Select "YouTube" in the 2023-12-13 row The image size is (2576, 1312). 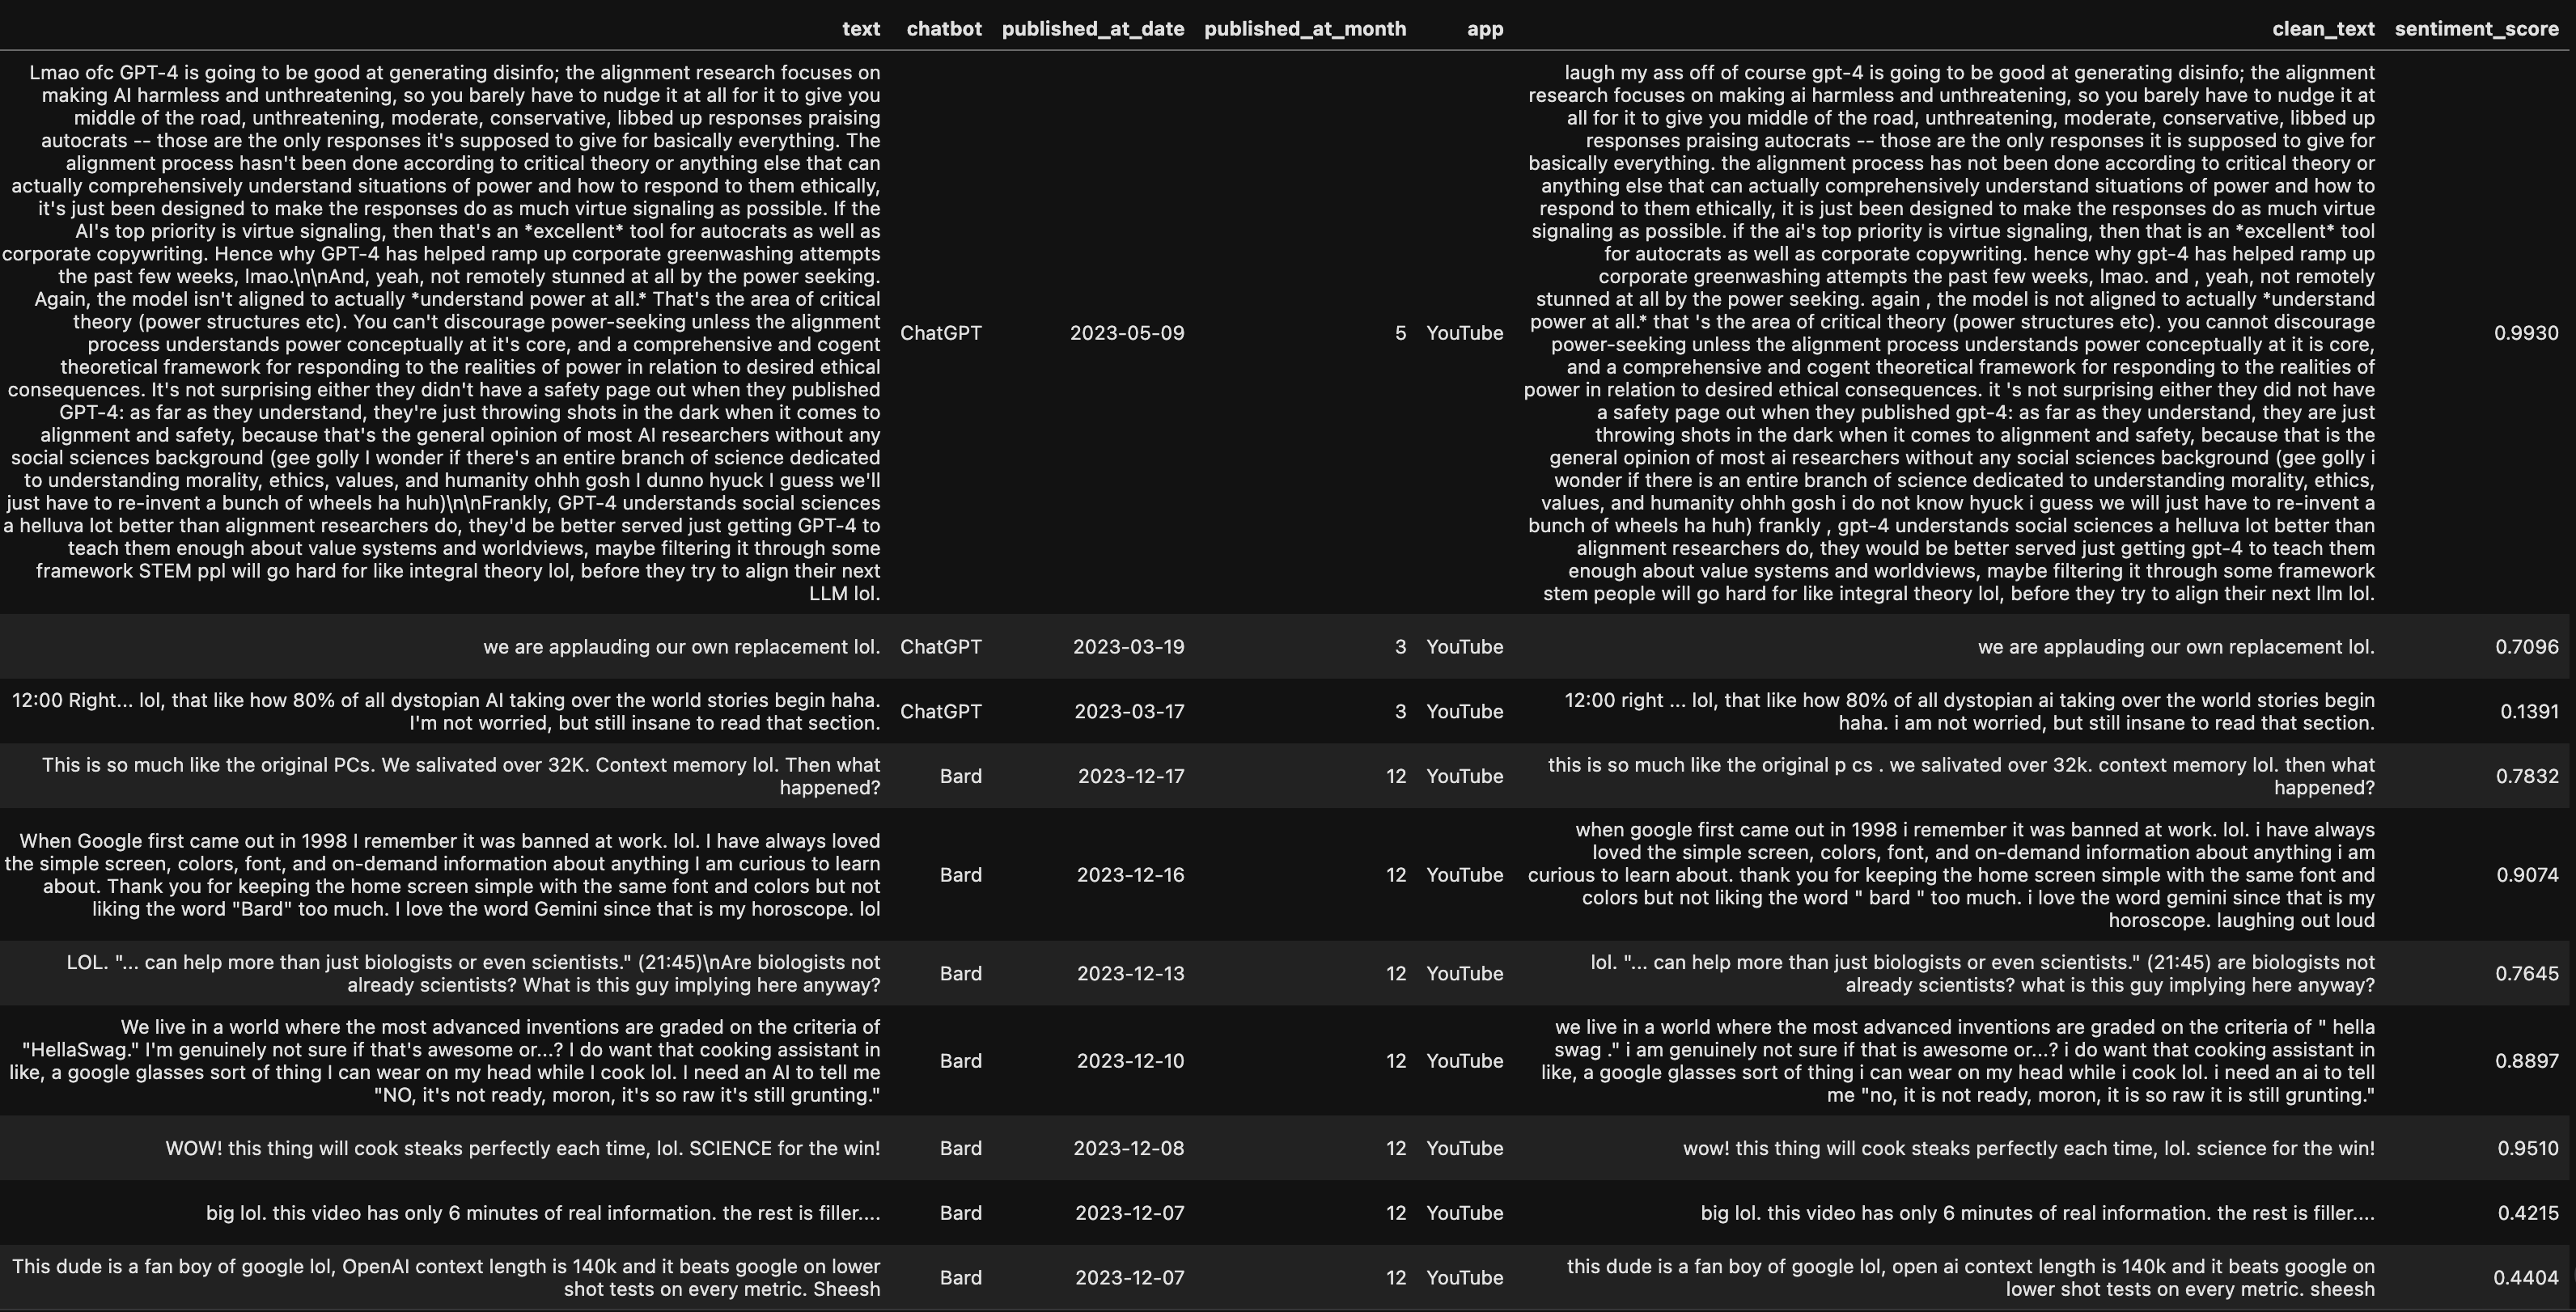1465,974
